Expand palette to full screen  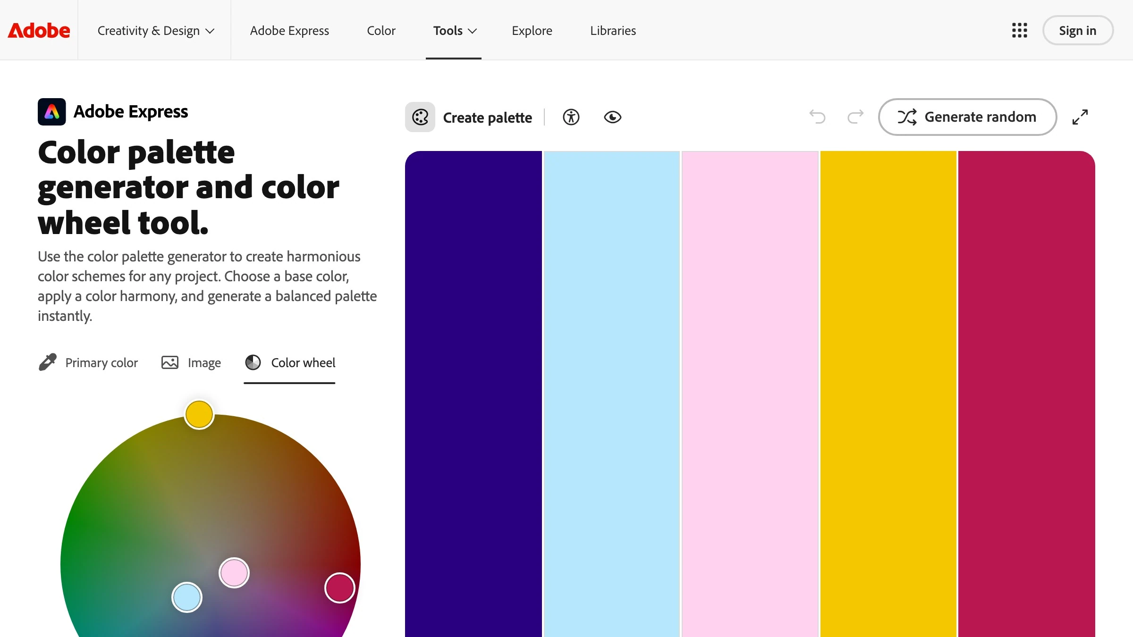click(x=1080, y=117)
